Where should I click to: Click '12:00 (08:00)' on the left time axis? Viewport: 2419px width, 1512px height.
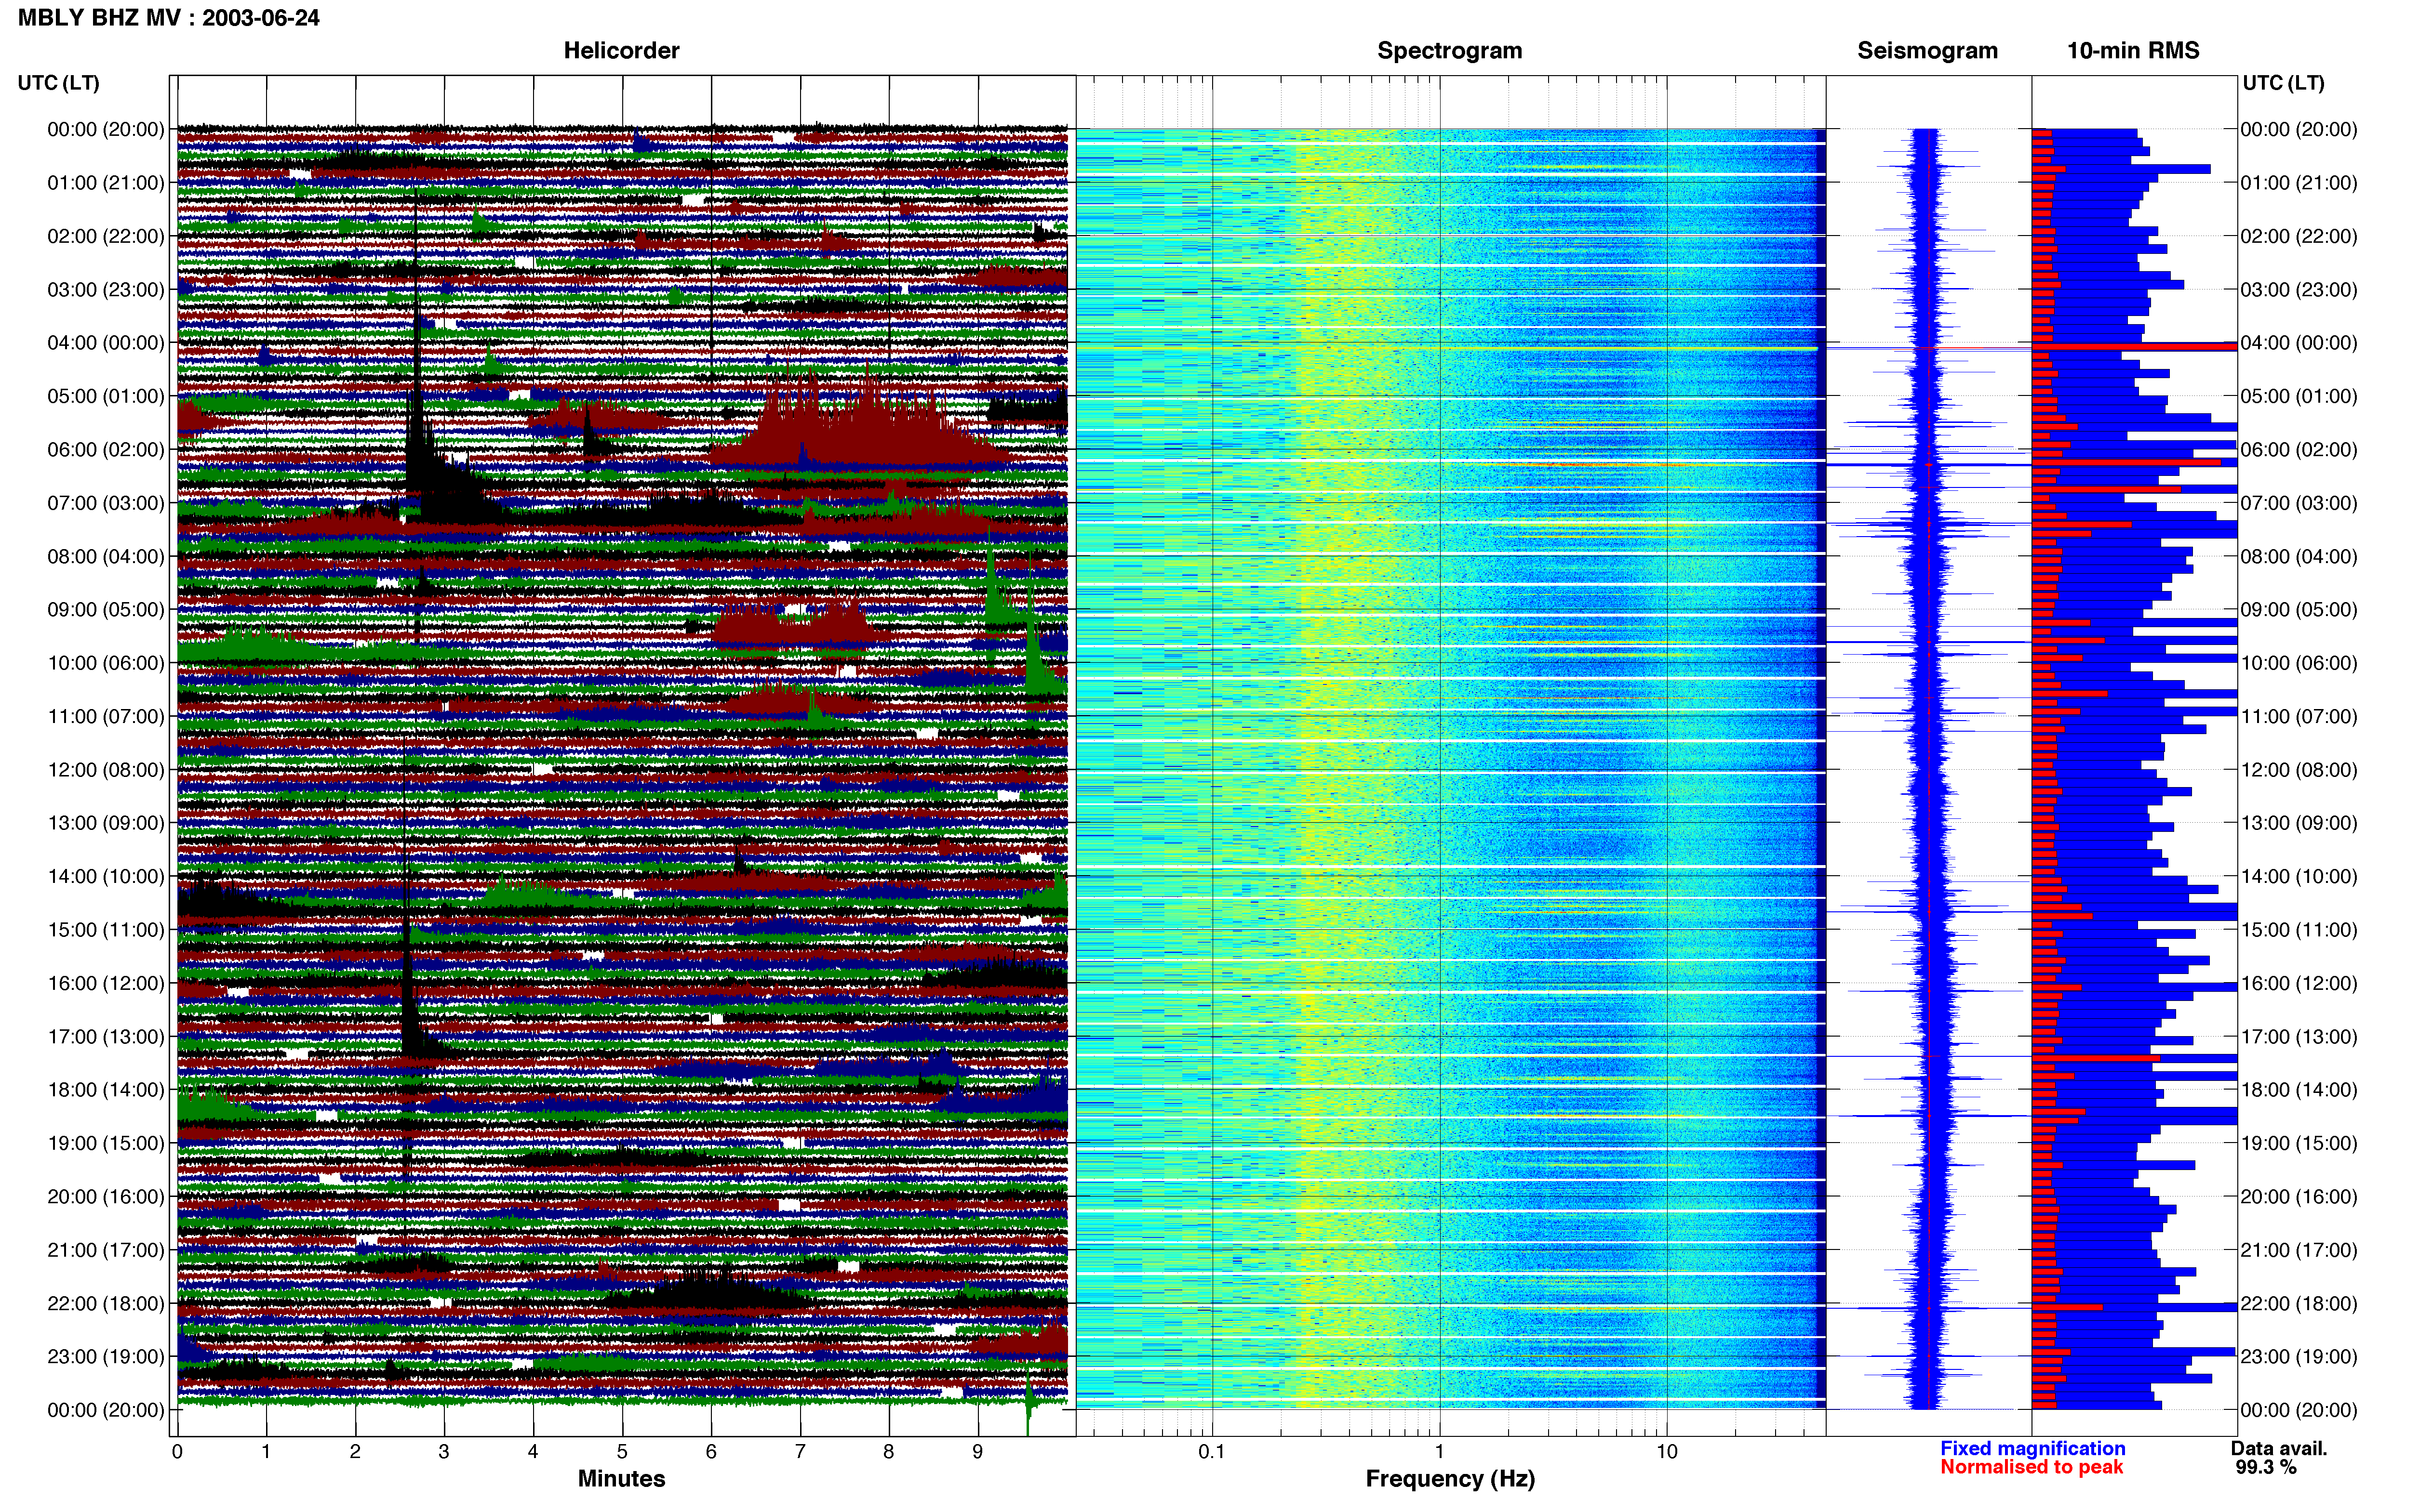(x=106, y=770)
